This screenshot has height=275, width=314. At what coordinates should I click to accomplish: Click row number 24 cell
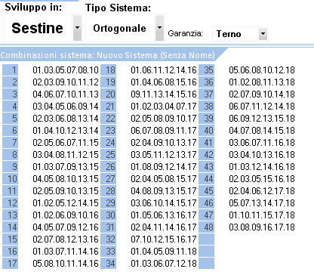click(x=109, y=142)
